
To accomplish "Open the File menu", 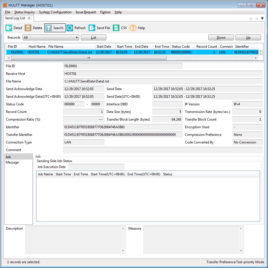I will point(8,12).
